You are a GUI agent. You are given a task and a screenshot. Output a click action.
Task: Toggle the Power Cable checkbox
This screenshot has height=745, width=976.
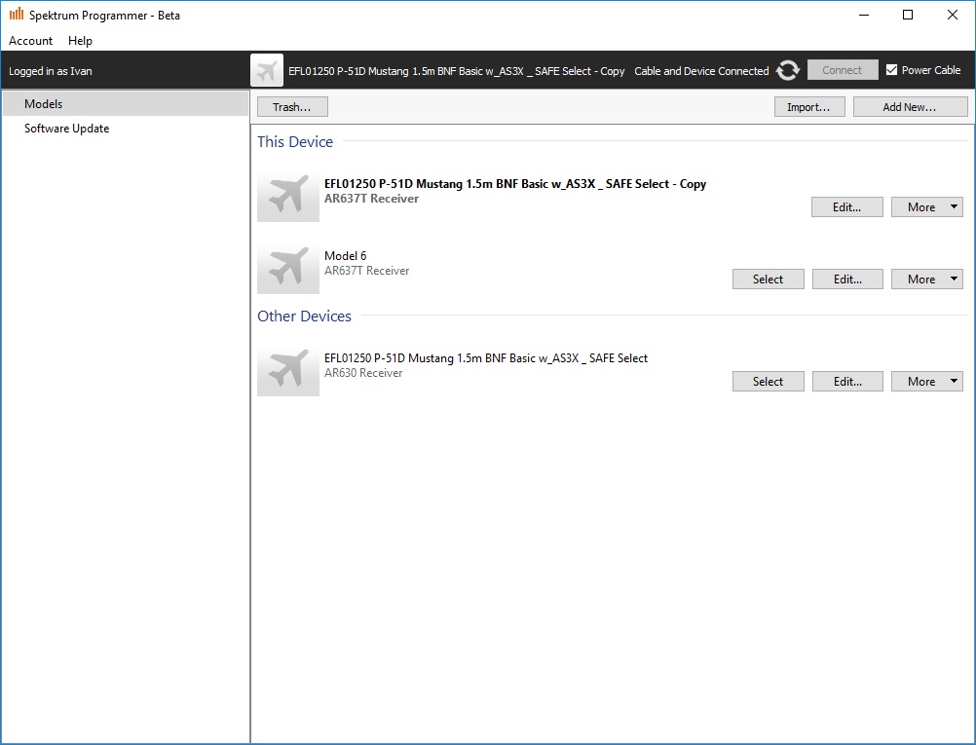[891, 70]
